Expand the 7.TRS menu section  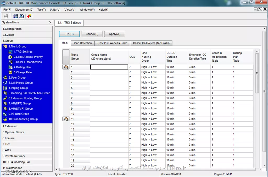(27, 144)
